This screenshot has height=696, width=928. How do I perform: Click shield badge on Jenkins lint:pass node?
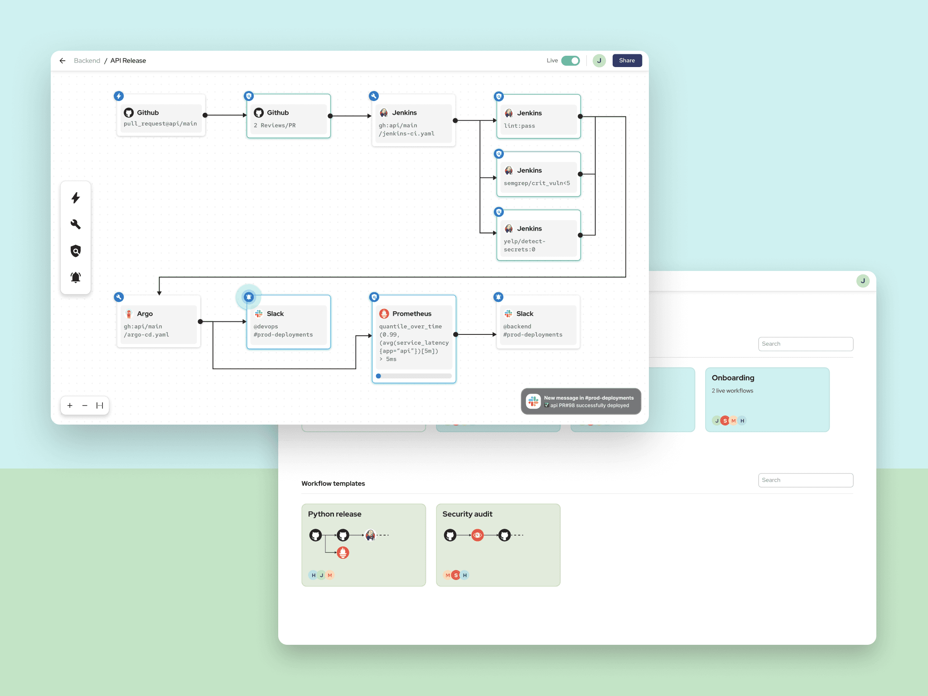499,97
